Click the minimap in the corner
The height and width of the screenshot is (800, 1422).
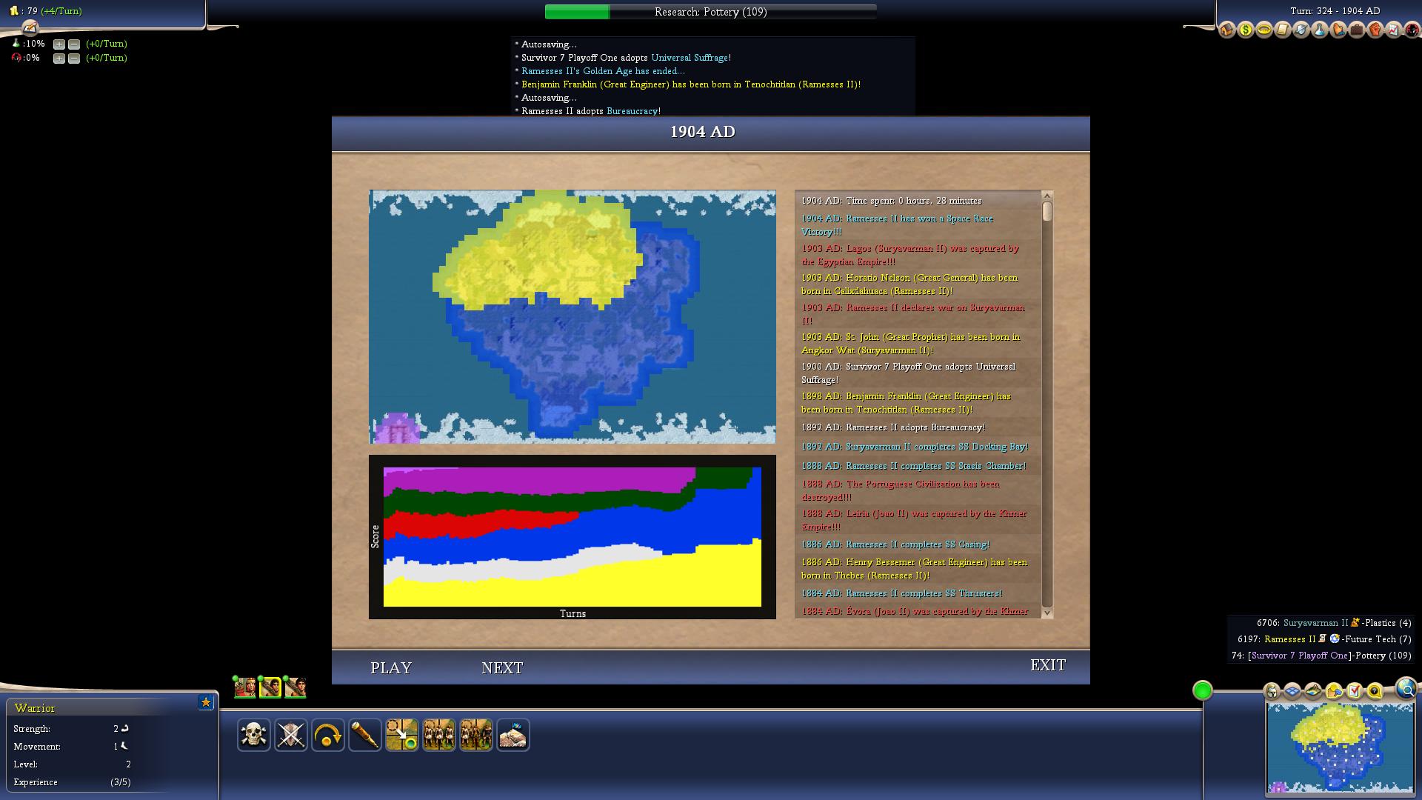tap(1340, 747)
